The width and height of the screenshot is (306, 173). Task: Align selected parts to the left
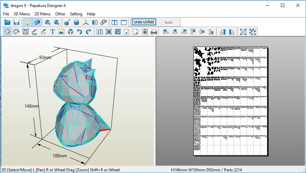click(166, 32)
